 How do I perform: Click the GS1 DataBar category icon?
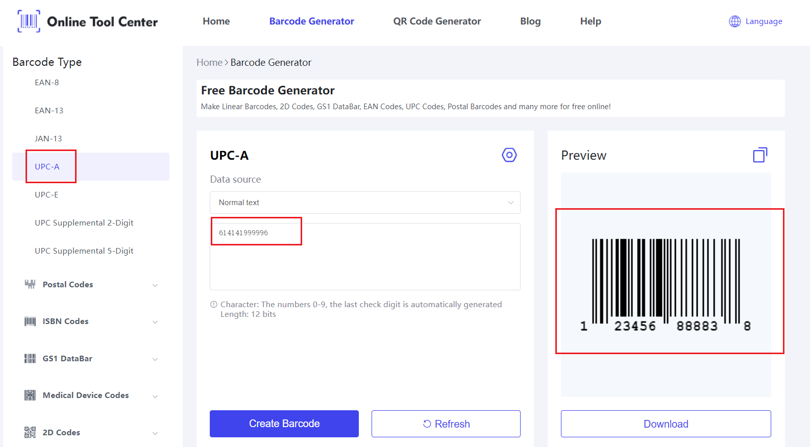point(30,359)
